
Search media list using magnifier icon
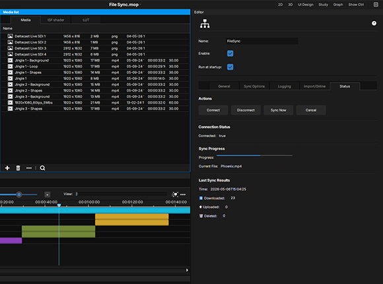coord(42,168)
